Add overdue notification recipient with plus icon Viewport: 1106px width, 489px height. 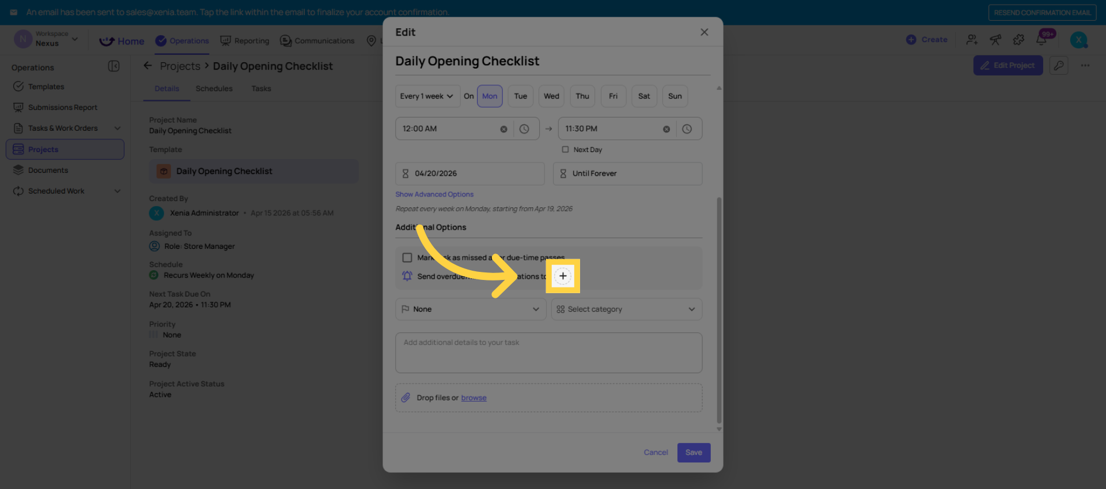563,276
